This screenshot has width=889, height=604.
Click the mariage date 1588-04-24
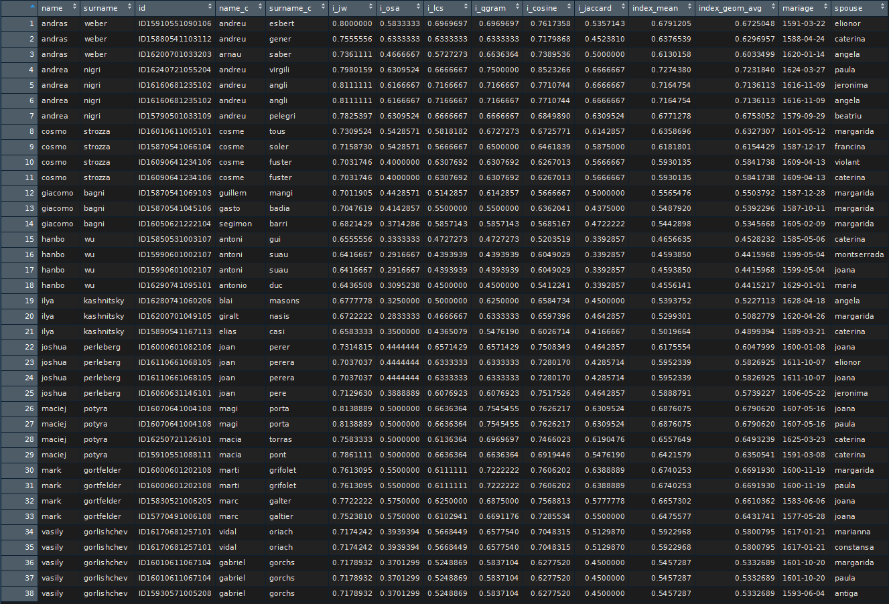pos(803,39)
